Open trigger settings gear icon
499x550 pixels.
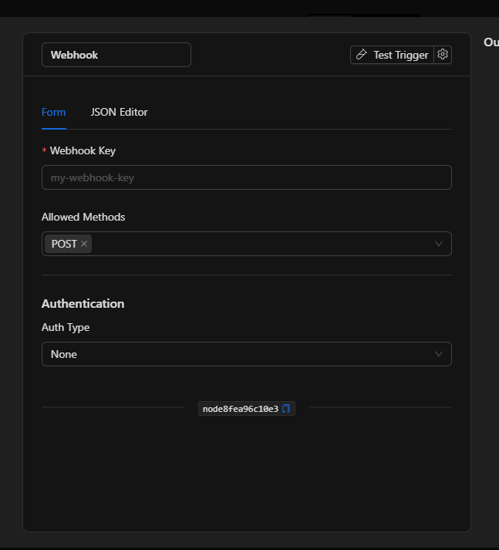pyautogui.click(x=443, y=55)
